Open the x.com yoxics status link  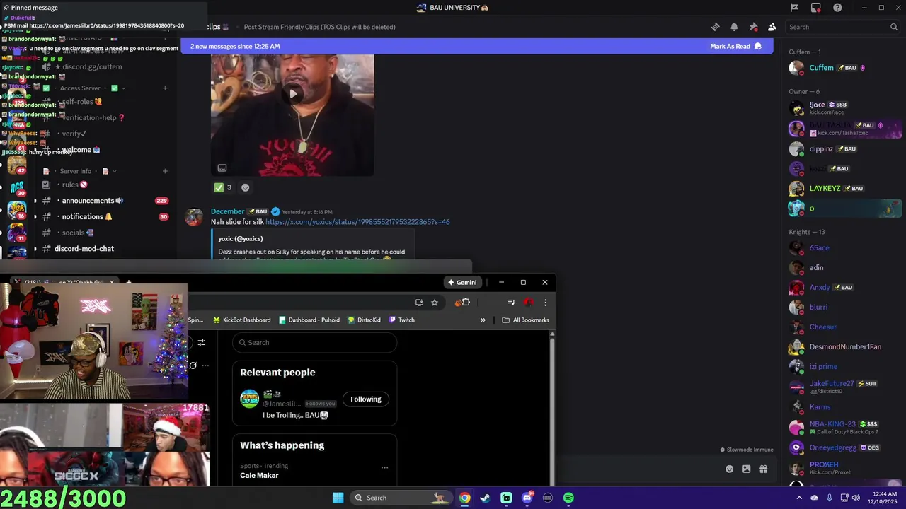pos(357,222)
